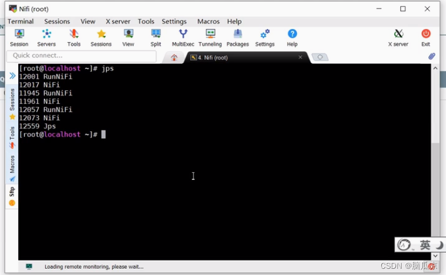
Task: Open the X server menu
Action: coord(118,22)
